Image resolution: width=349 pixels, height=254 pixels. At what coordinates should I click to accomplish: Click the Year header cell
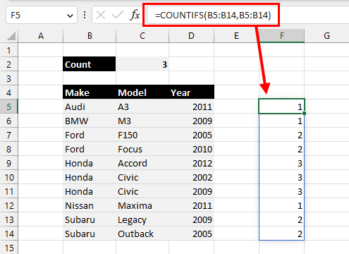click(192, 92)
